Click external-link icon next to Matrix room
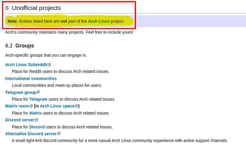The image size is (246, 147). pos(31,106)
